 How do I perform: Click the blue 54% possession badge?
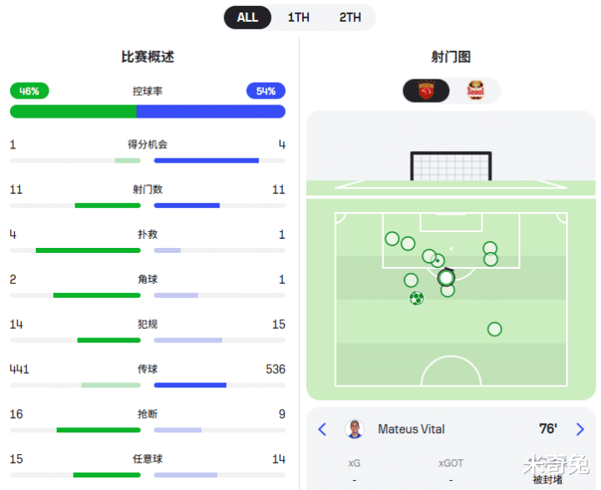(265, 91)
